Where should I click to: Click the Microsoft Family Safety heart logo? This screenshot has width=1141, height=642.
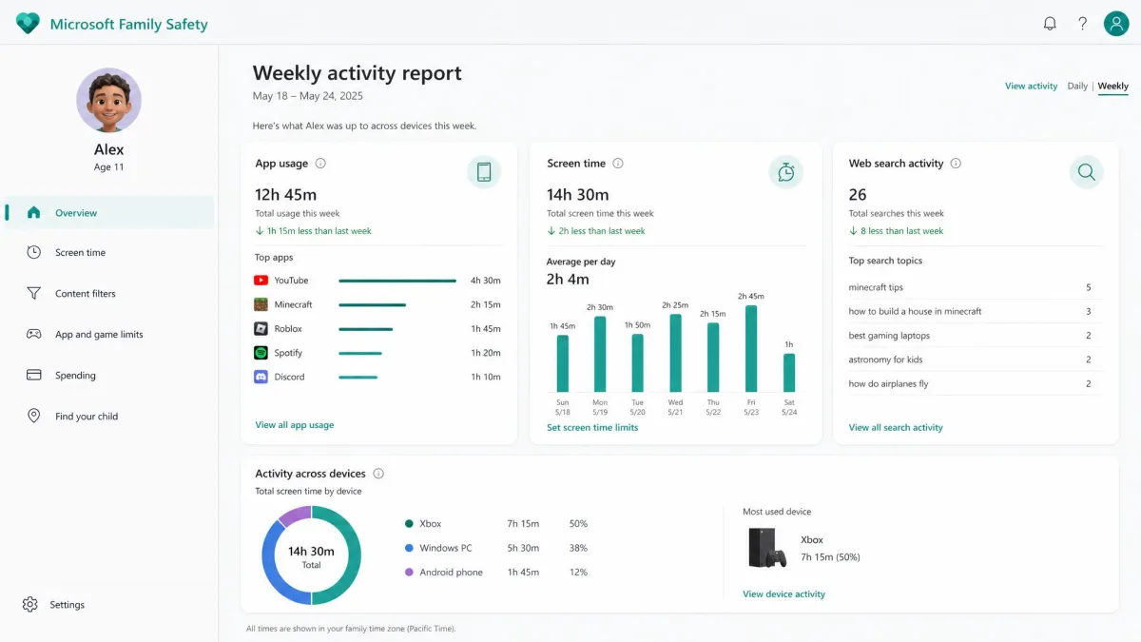click(28, 24)
